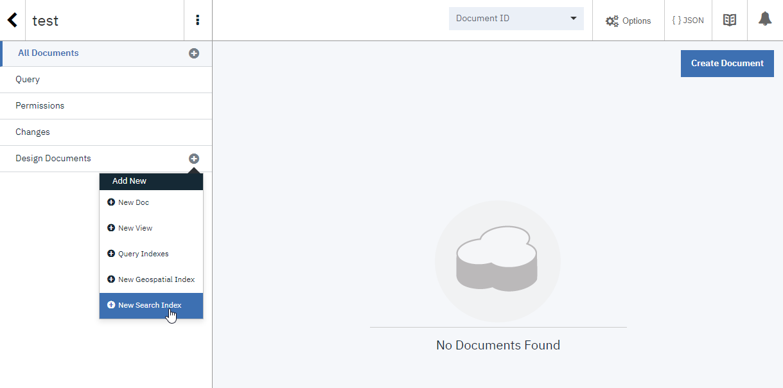Switch to the JSON view
783x388 pixels.
tap(688, 21)
